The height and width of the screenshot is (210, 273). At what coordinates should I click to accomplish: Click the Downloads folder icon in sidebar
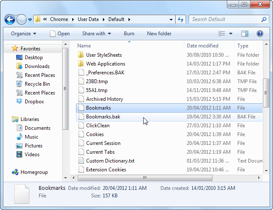(x=19, y=66)
